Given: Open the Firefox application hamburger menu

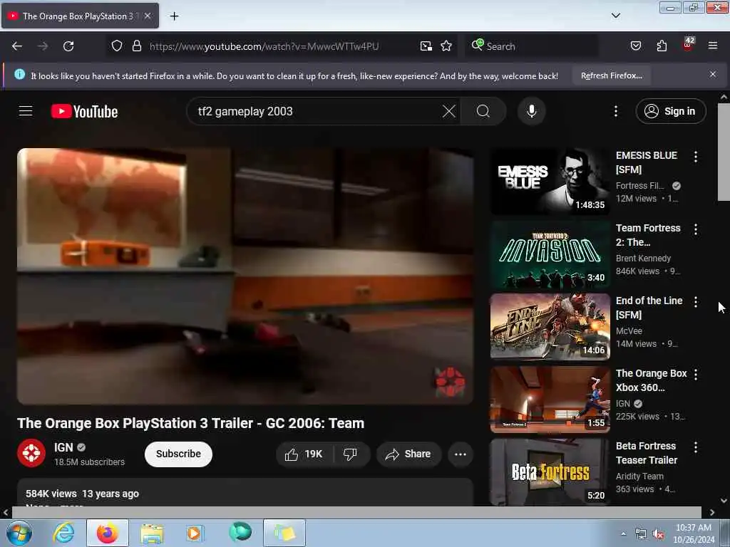Looking at the screenshot, I should pyautogui.click(x=713, y=46).
